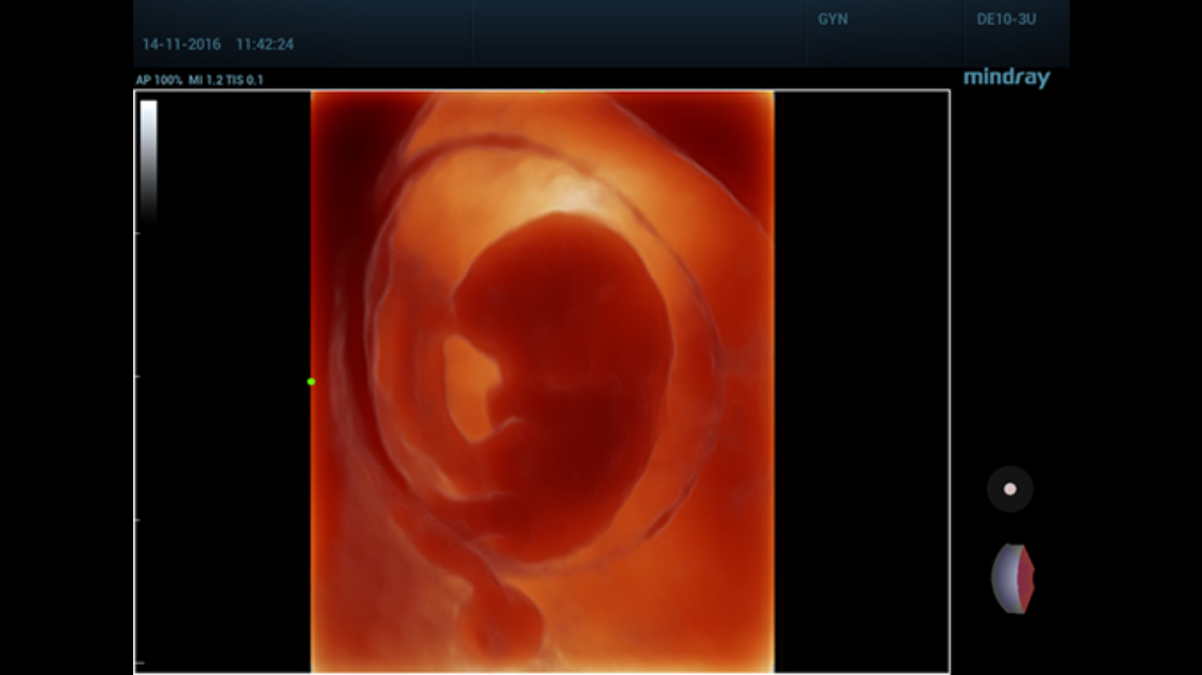The height and width of the screenshot is (675, 1202).
Task: Click the mindray logo
Action: [1006, 78]
